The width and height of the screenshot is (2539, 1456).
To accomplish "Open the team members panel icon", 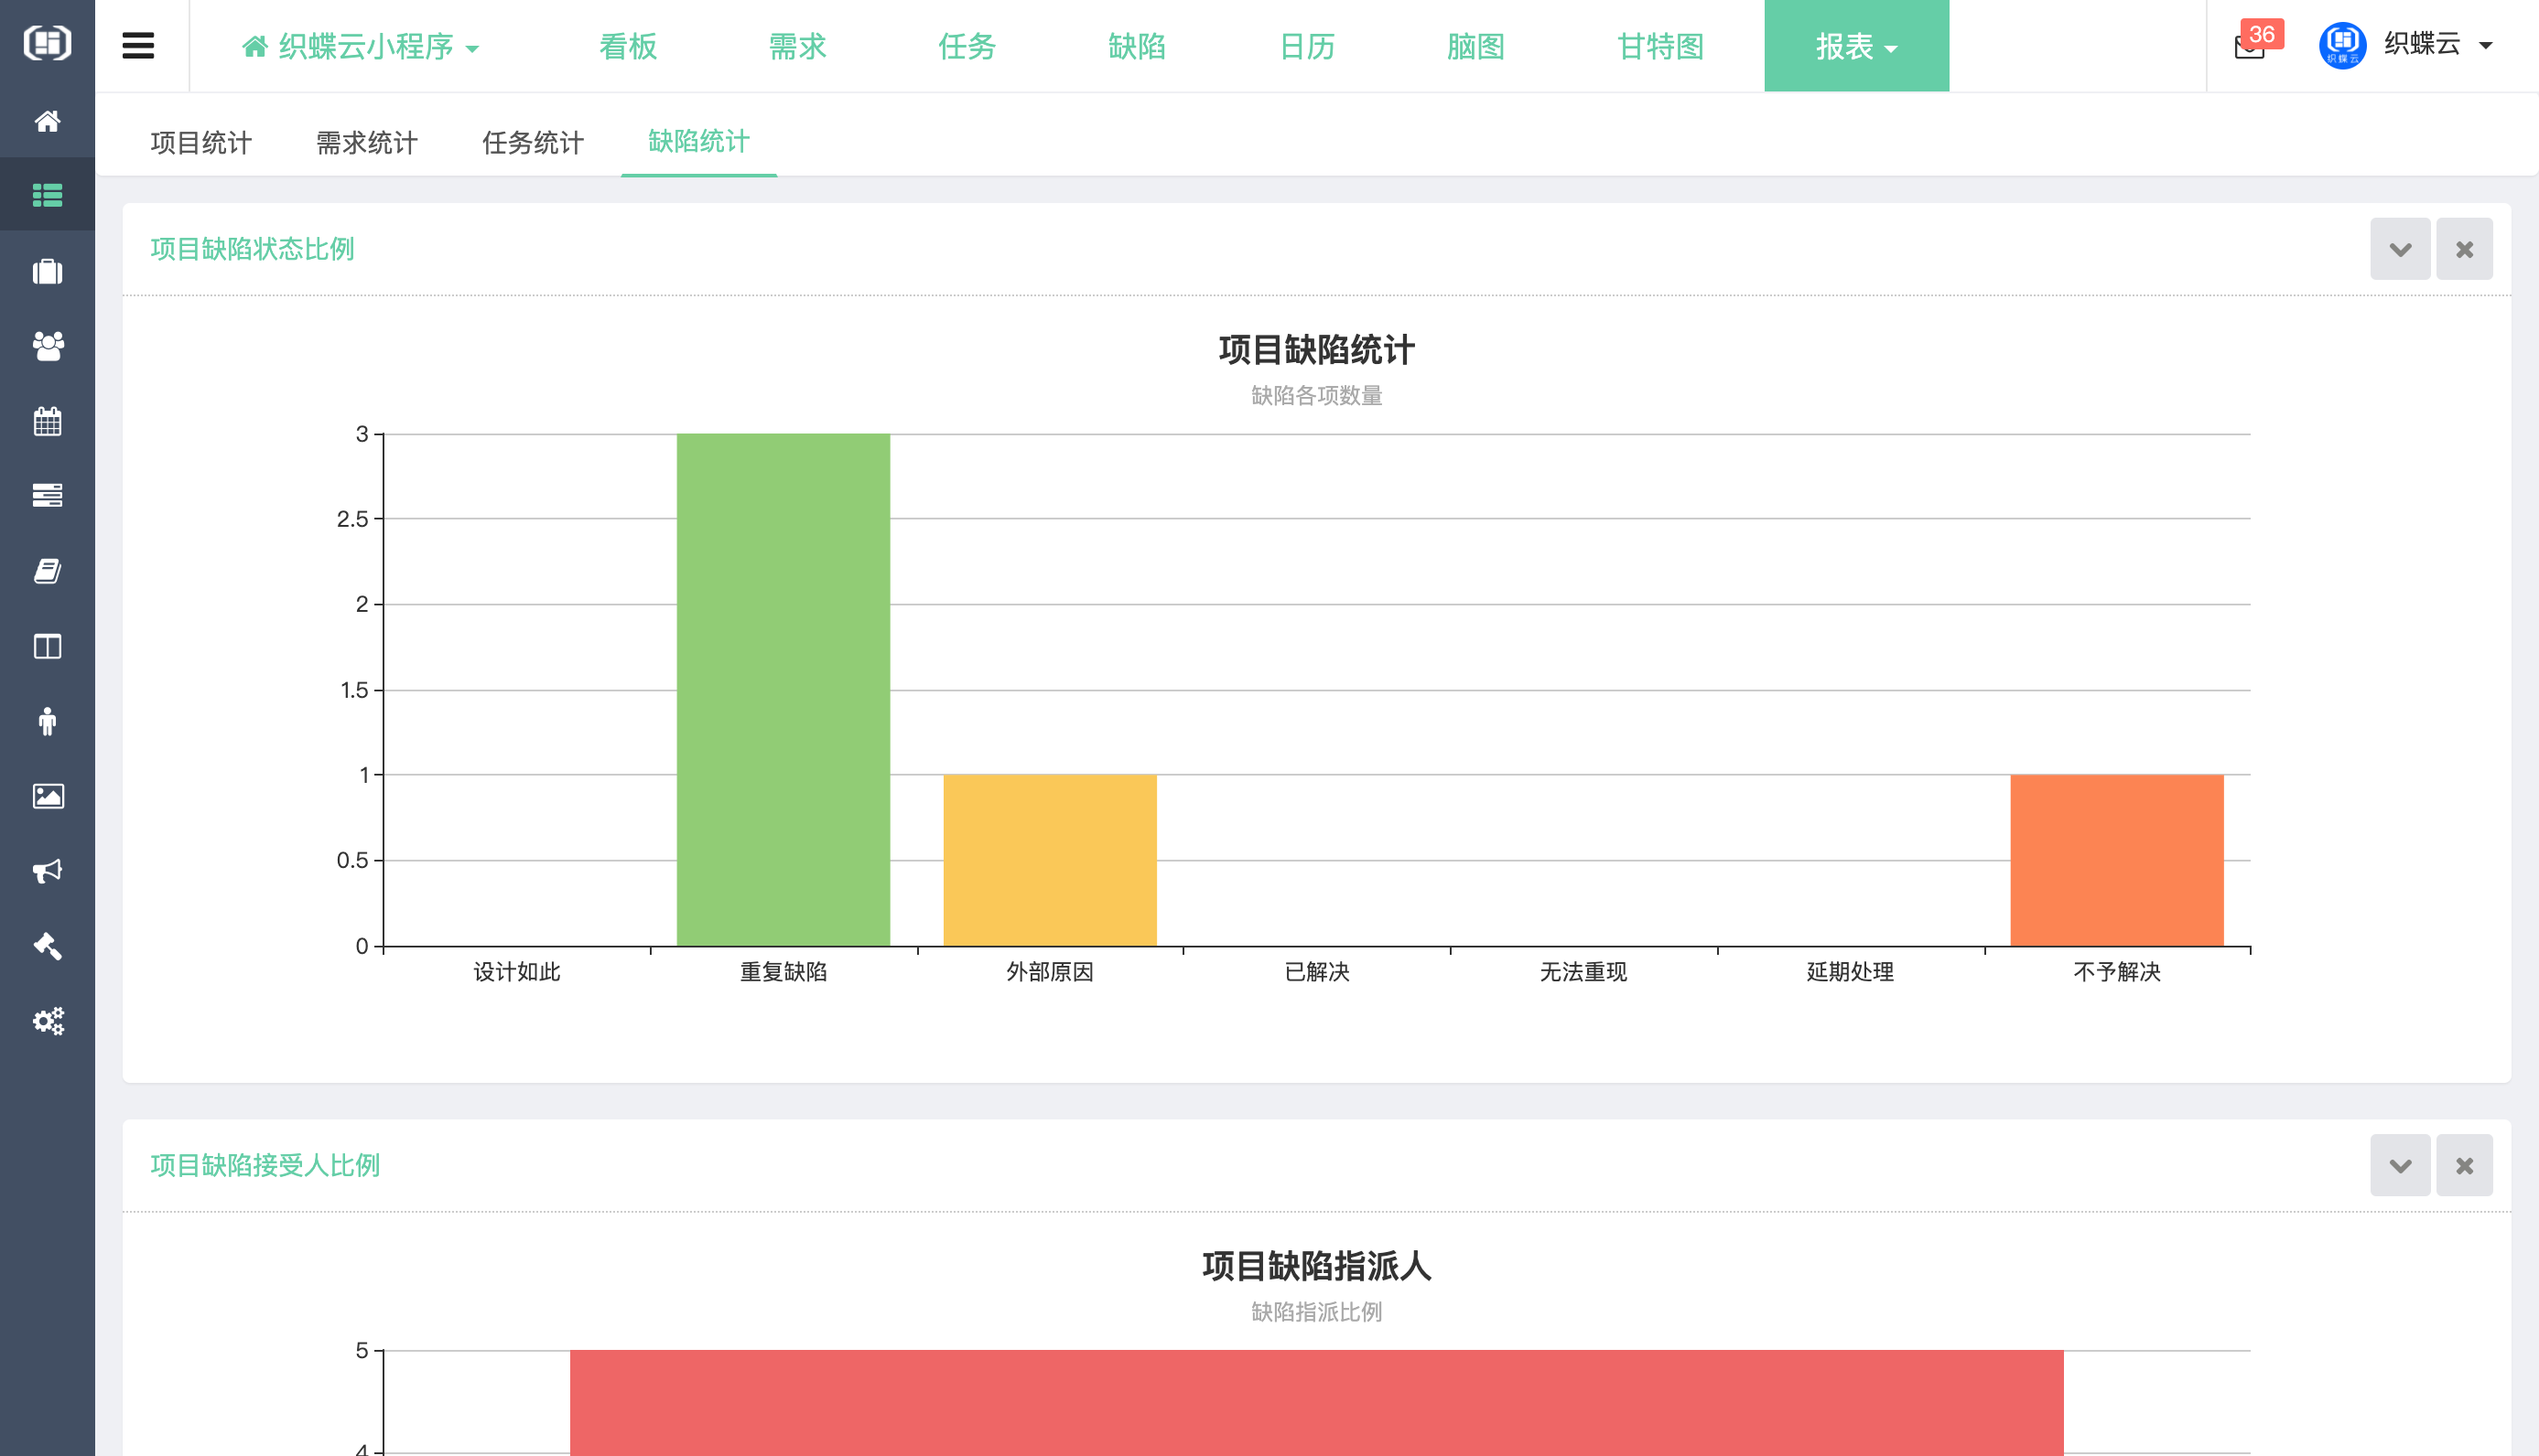I will click(x=47, y=347).
